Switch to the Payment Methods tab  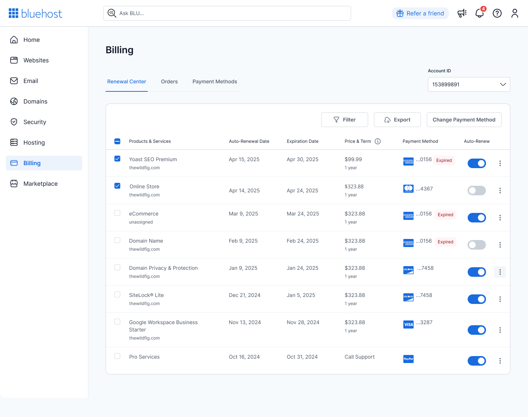214,81
